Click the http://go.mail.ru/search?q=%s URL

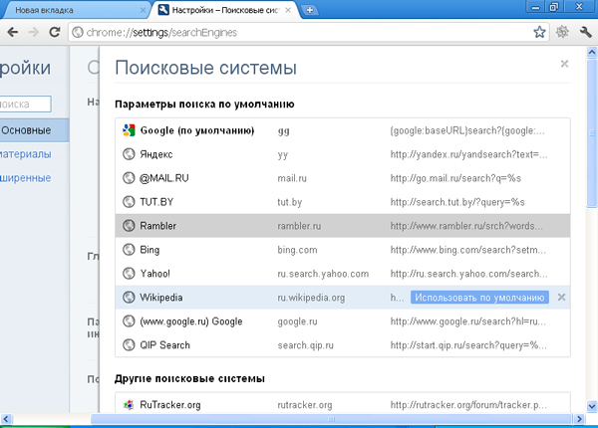point(455,178)
